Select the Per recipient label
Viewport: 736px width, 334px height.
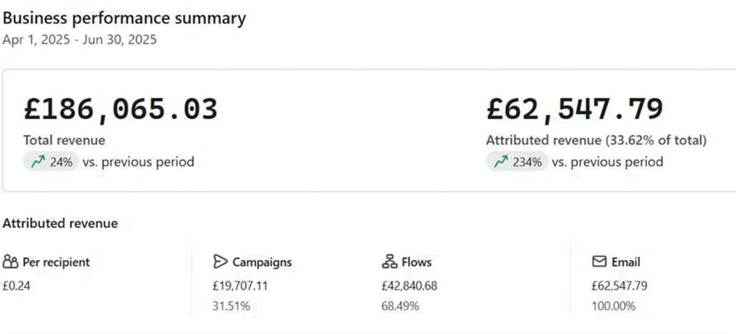56,262
